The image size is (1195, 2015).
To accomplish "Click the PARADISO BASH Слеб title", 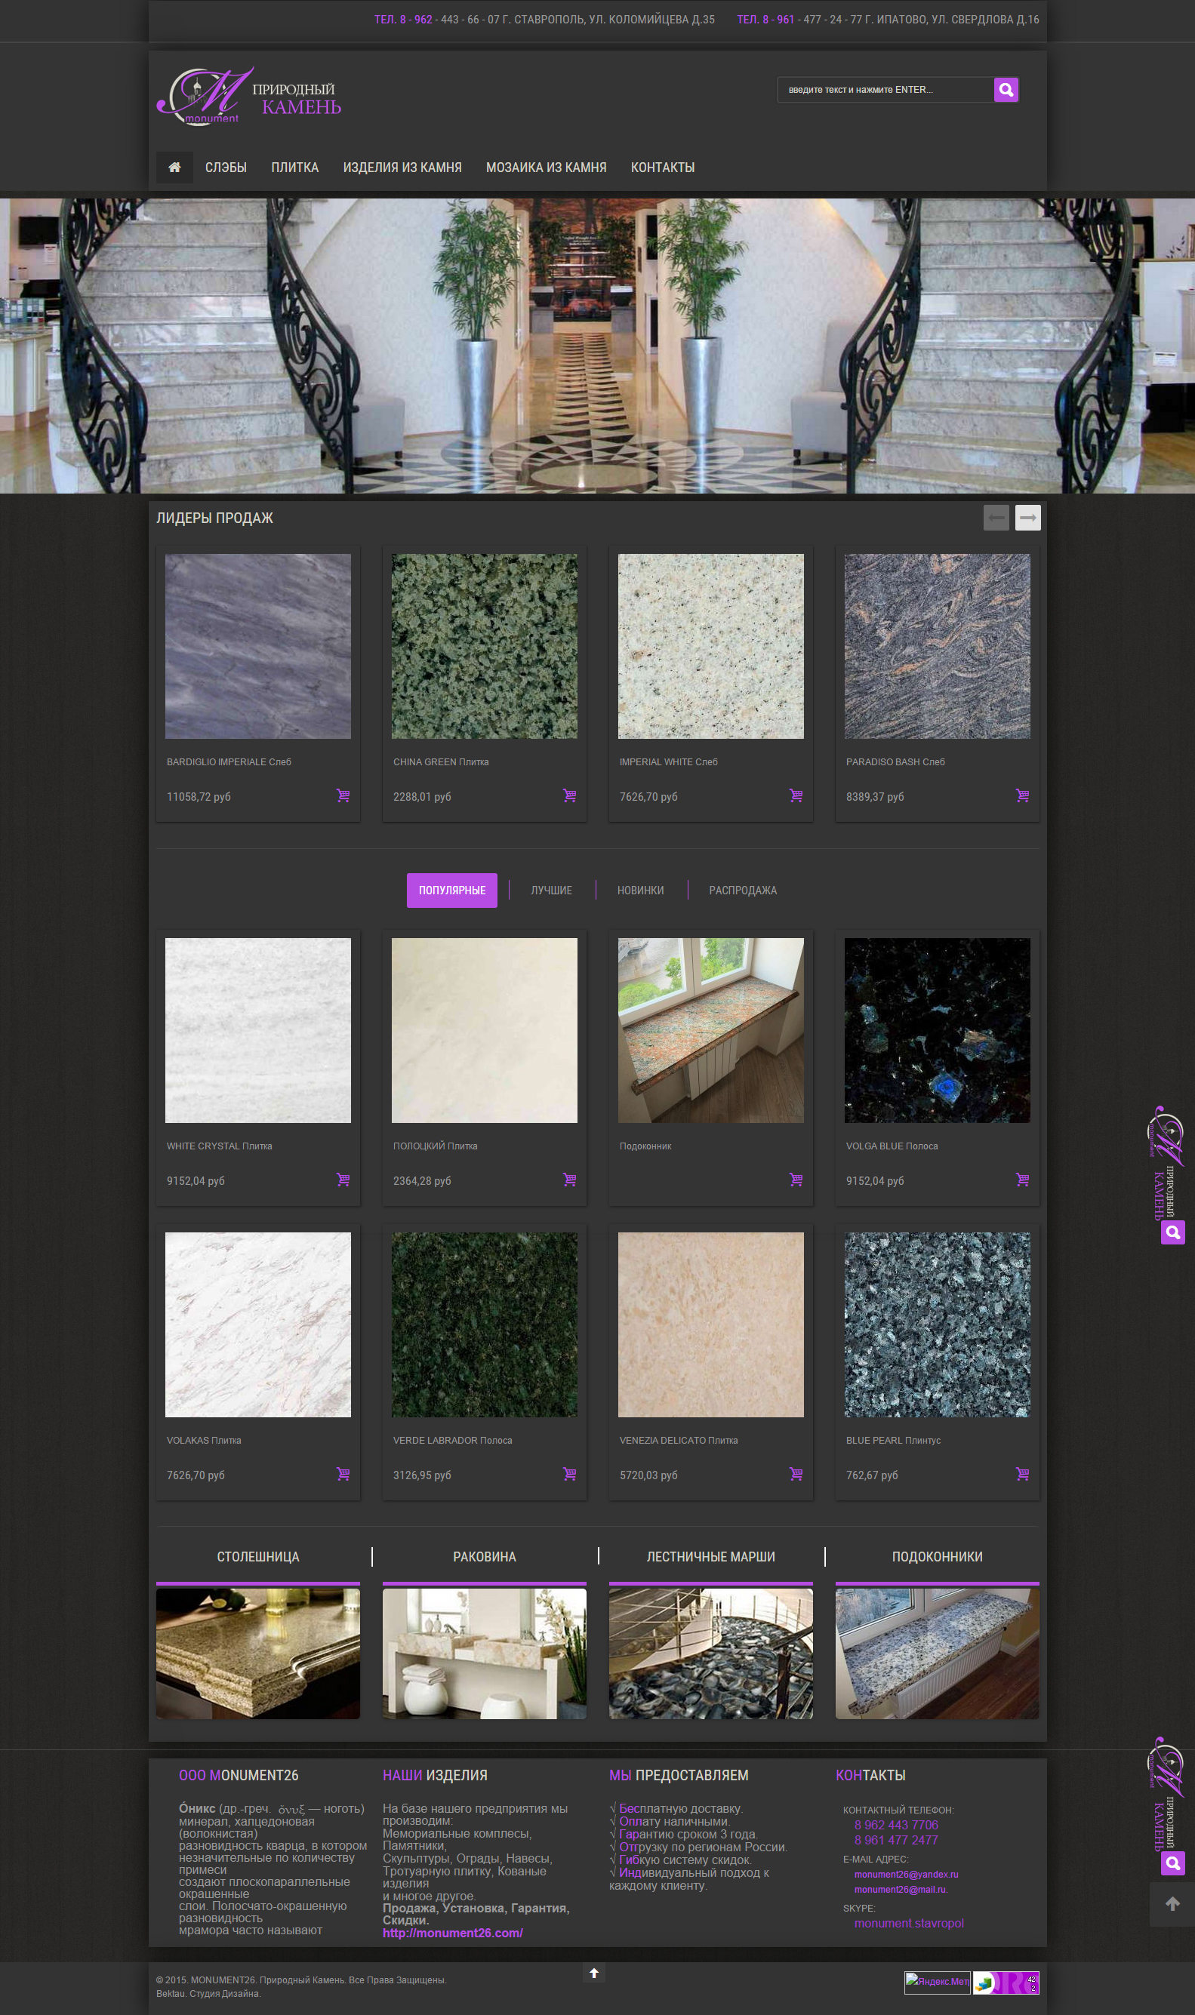I will tap(895, 761).
